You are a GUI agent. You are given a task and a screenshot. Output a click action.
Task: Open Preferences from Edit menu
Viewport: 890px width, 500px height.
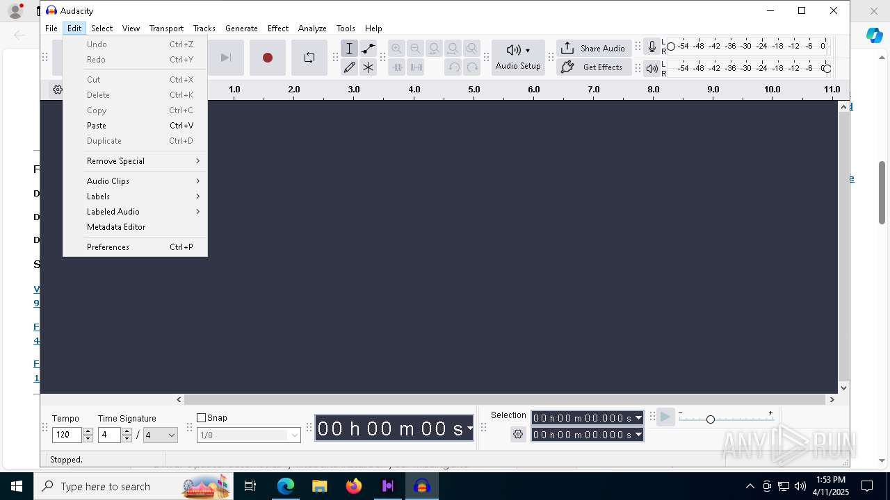(135, 247)
